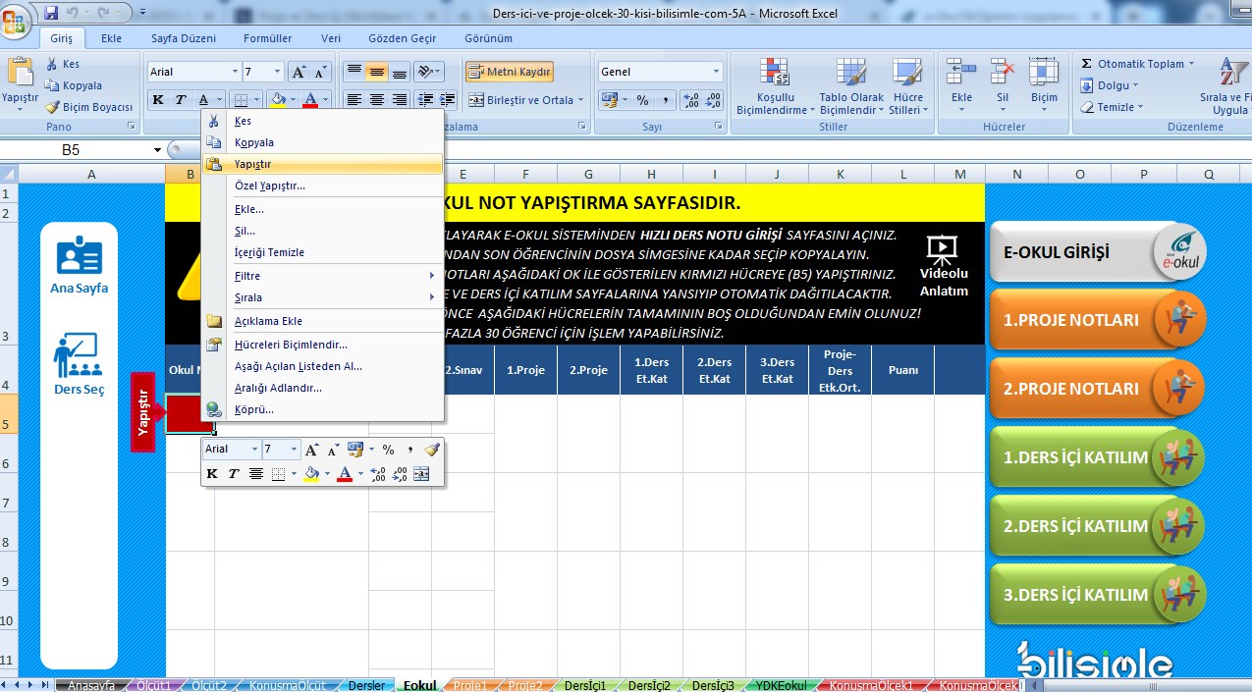The height and width of the screenshot is (692, 1252).
Task: Open the Arial font dropdown in ribbon
Action: pyautogui.click(x=235, y=72)
